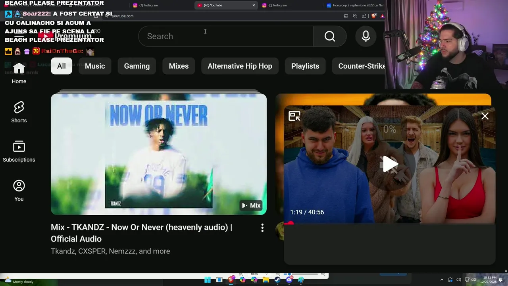
Task: Switch to the (7) Instagram browser tab
Action: [x=161, y=5]
